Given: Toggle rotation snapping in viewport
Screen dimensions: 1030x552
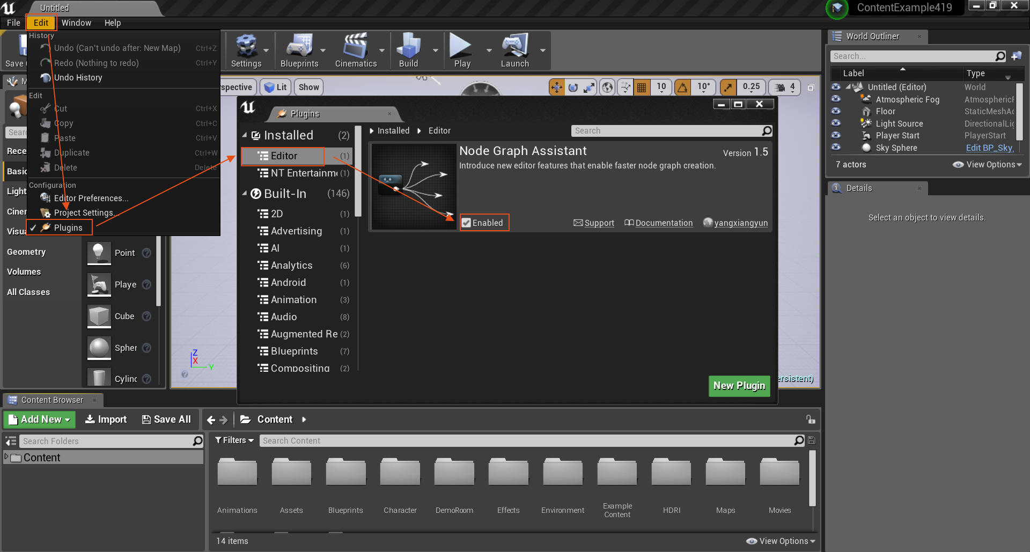Looking at the screenshot, I should click(x=683, y=87).
